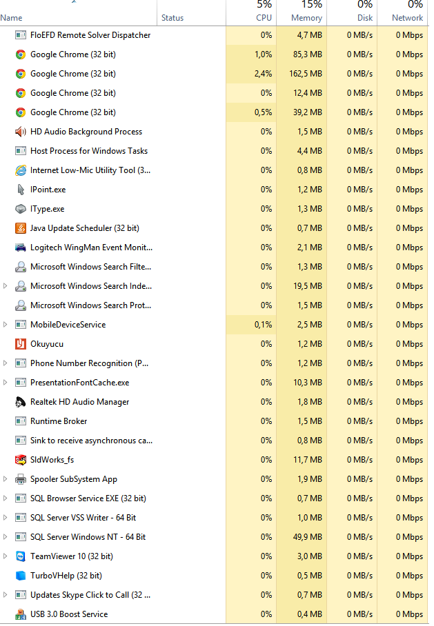Click the USB 3.0 Boost Service icon
434x626 pixels.
[x=21, y=614]
